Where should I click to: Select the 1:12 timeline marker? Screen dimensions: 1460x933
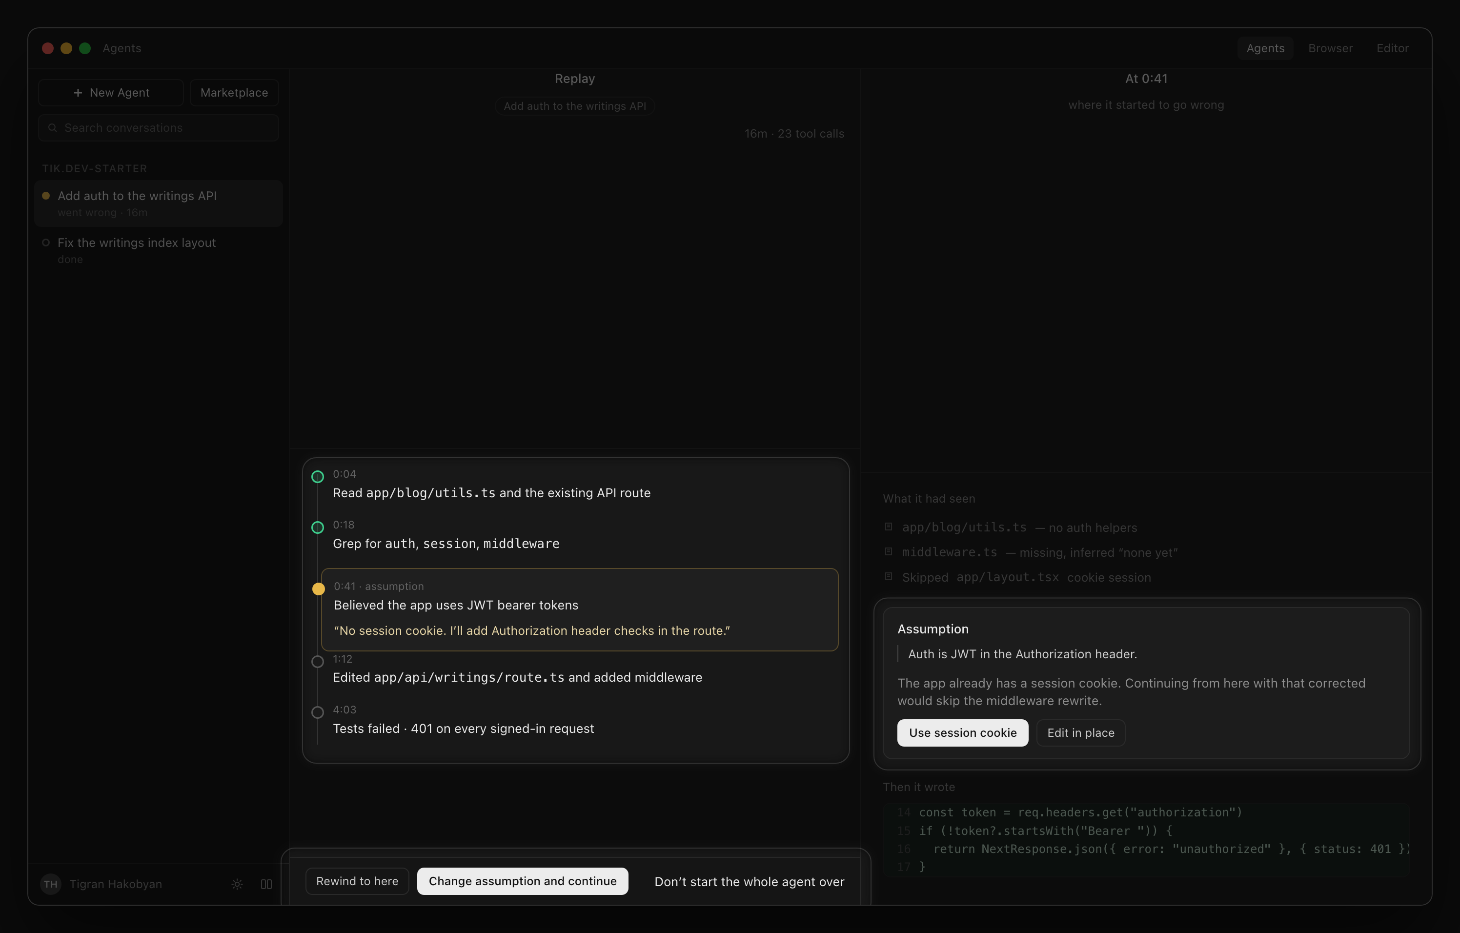318,661
